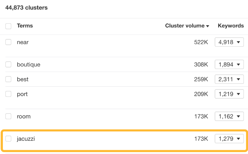Expand the 2,311 keywords dropdown

point(229,79)
